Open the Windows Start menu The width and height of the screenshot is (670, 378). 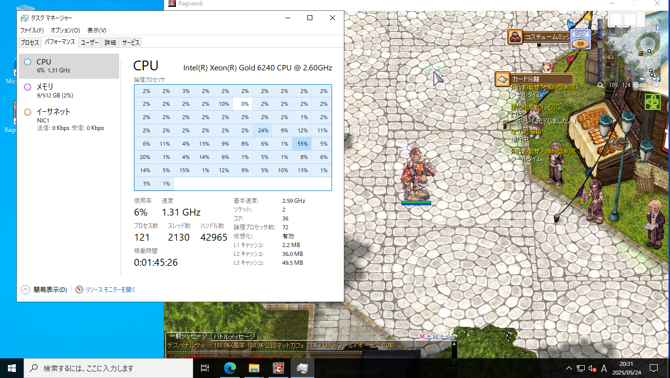click(12, 368)
